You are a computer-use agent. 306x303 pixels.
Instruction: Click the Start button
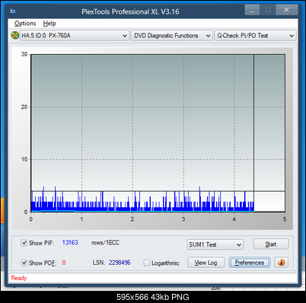point(271,244)
